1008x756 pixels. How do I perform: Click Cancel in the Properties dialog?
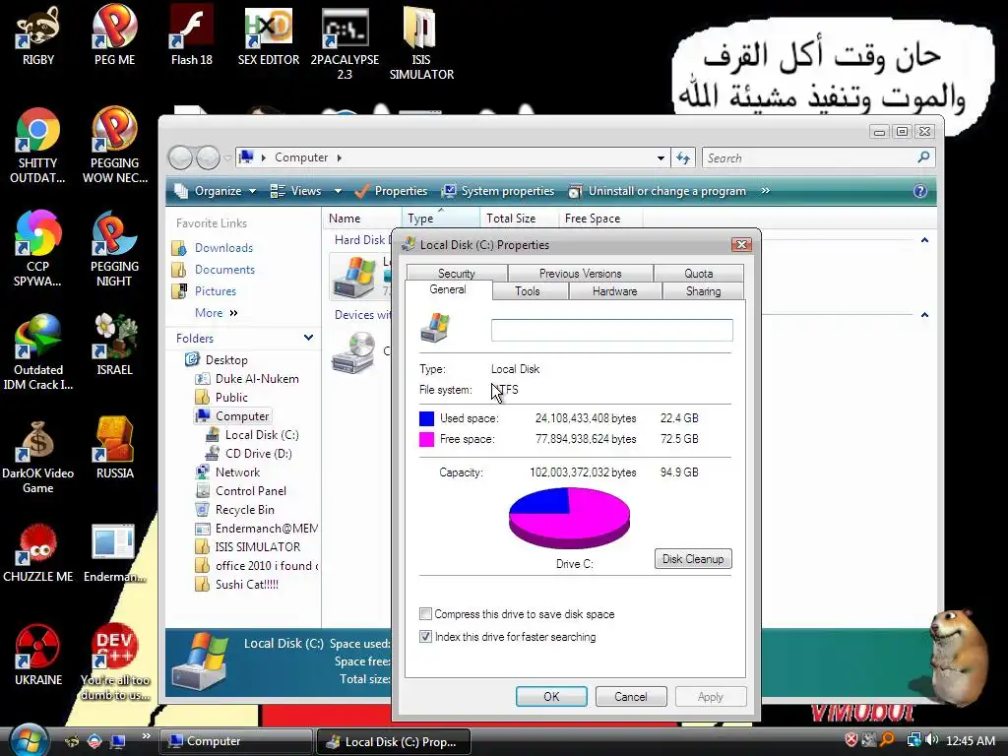click(x=631, y=697)
